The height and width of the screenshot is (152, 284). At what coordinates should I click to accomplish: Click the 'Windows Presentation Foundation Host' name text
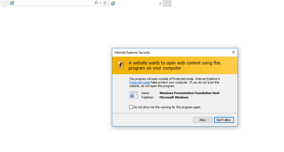pos(189,93)
